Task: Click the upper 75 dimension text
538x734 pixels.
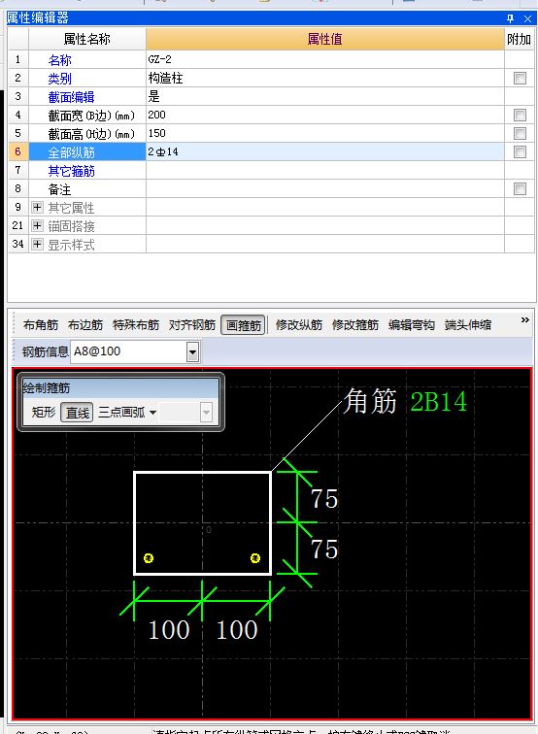Action: click(324, 498)
